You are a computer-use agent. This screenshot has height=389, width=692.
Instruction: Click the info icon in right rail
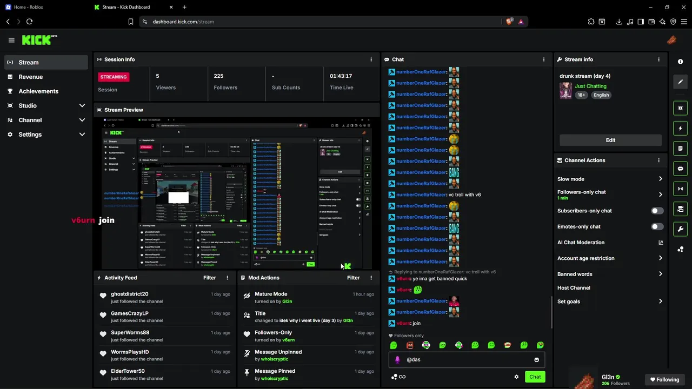(680, 62)
